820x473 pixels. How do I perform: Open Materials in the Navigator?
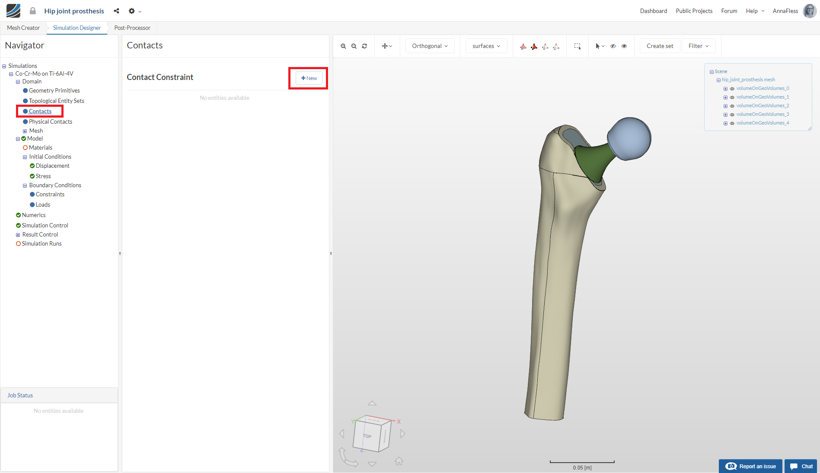coord(41,147)
